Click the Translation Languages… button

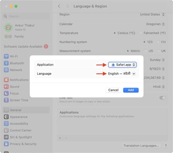point(141,146)
